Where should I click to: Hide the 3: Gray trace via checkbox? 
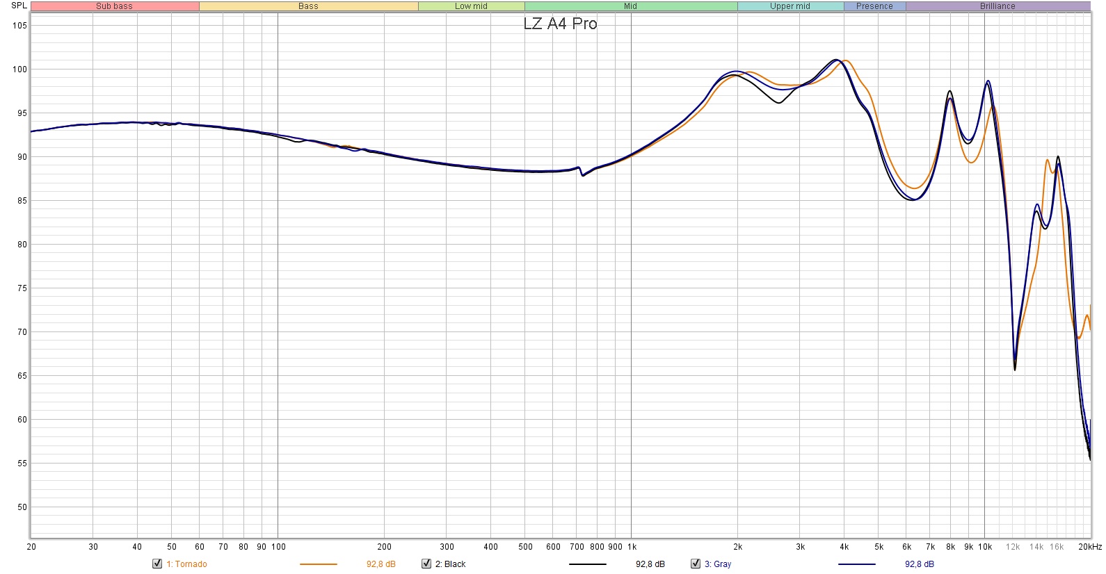pos(696,564)
